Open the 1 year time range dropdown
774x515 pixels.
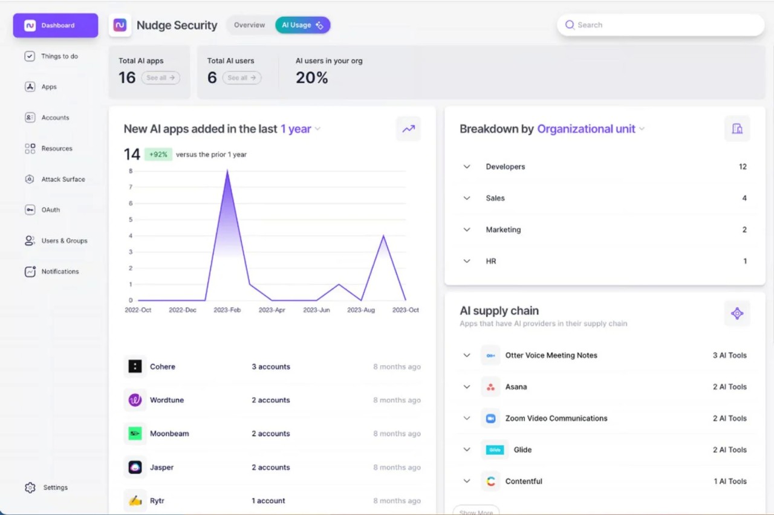(x=301, y=129)
